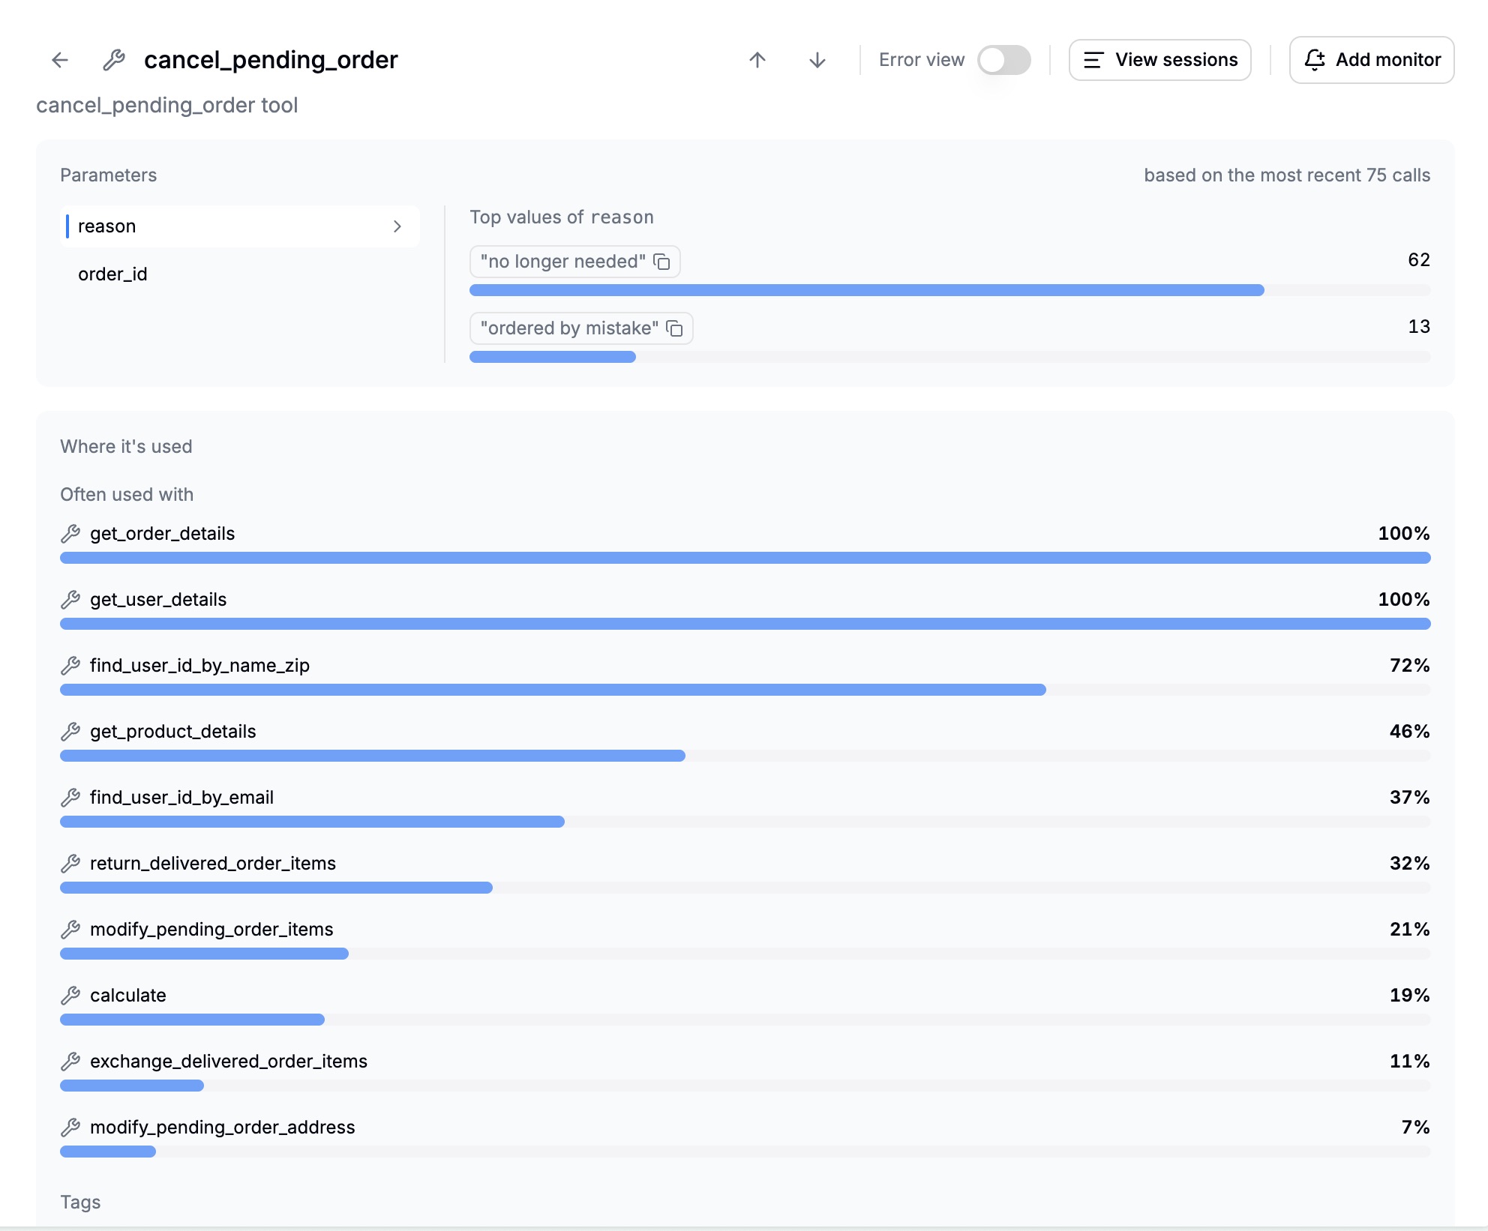Expand the reason parameter chevron
The height and width of the screenshot is (1231, 1488).
click(397, 226)
